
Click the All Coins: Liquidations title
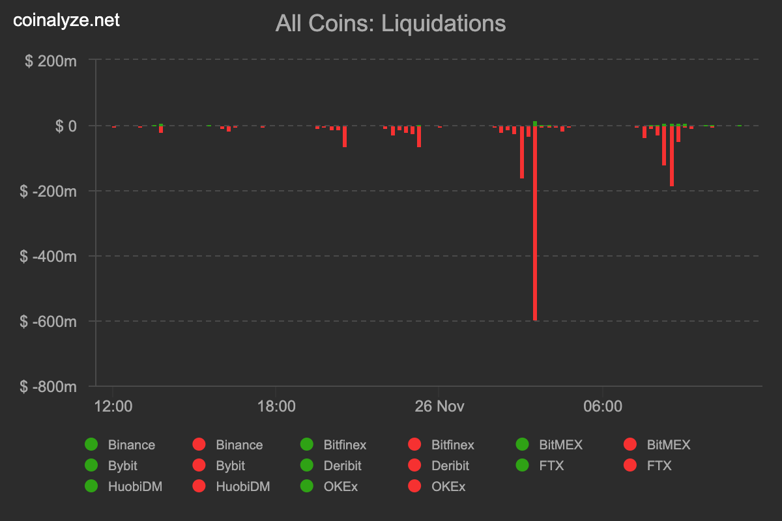(x=390, y=23)
